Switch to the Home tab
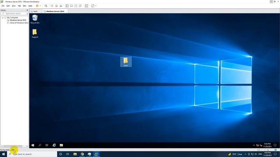This screenshot has width=280, height=157. coord(35,11)
